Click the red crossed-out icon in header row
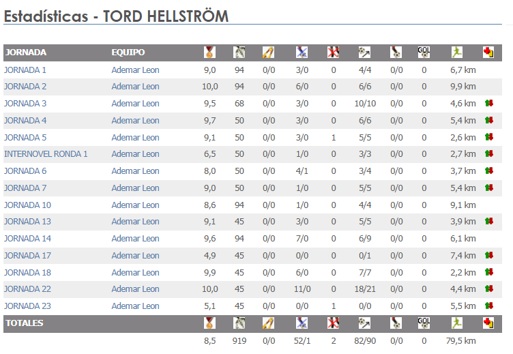 pos(334,52)
